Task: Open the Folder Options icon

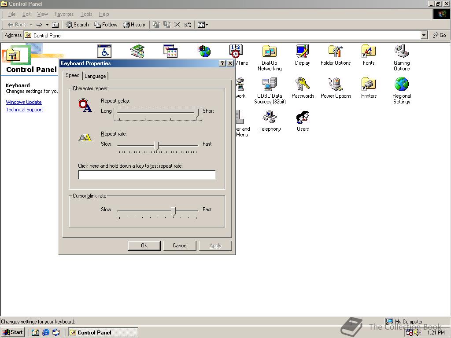Action: pos(336,51)
